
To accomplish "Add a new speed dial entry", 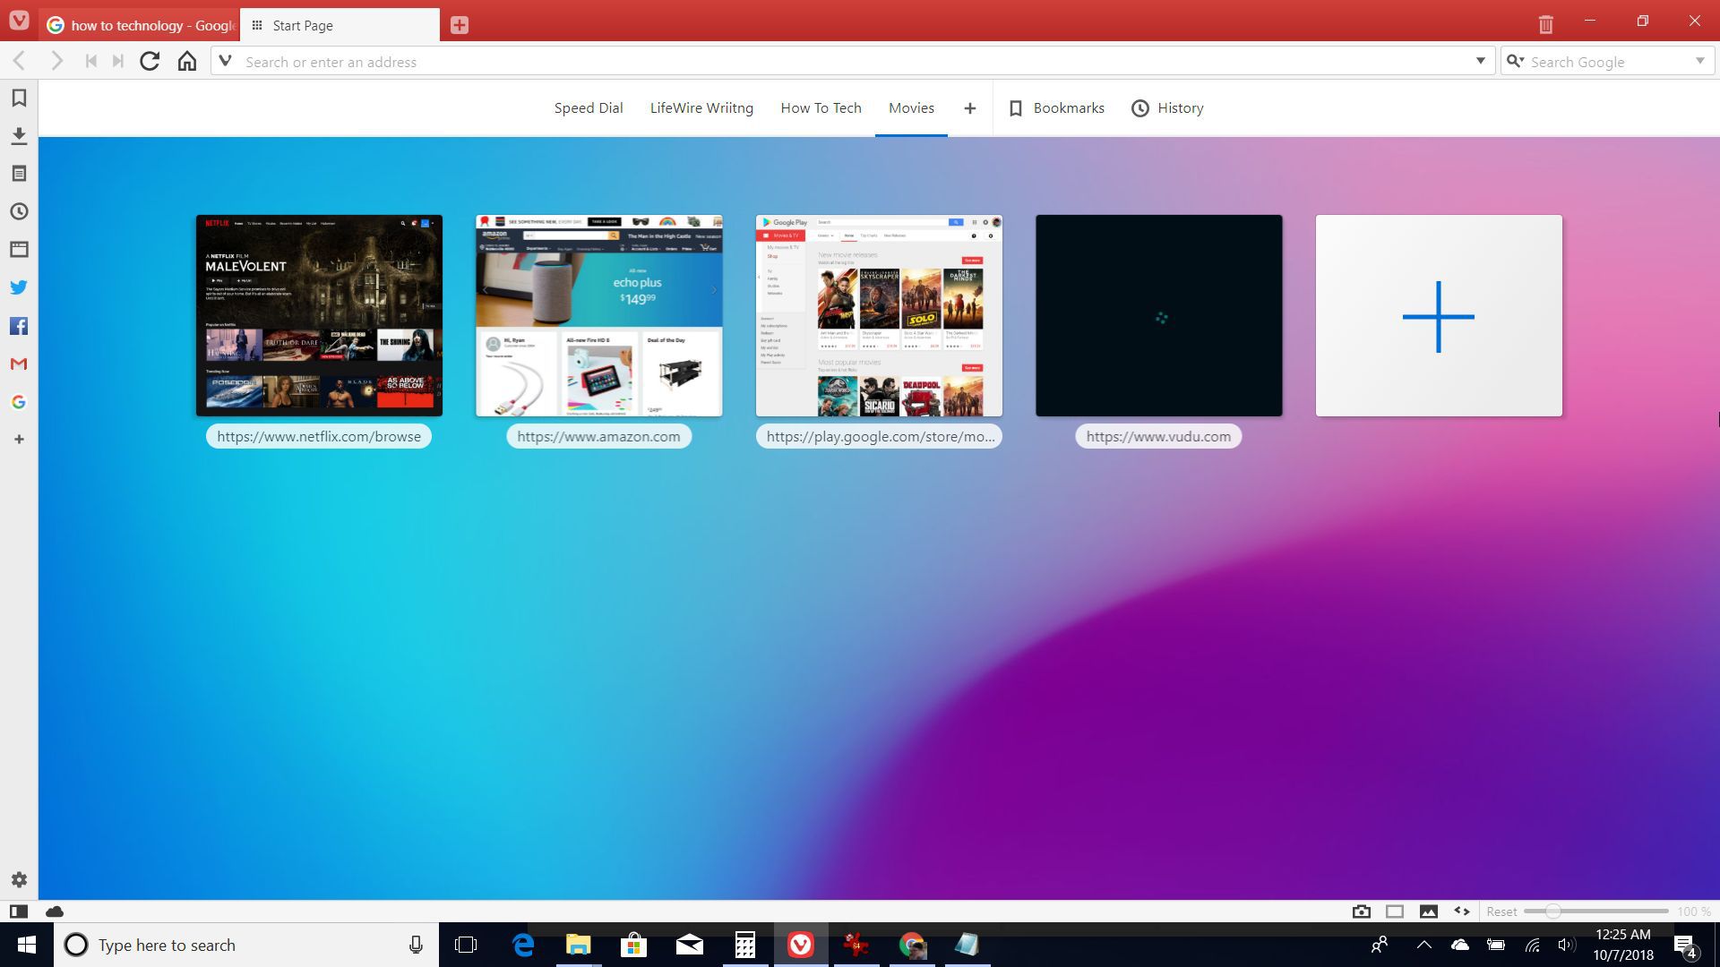I will [1439, 315].
